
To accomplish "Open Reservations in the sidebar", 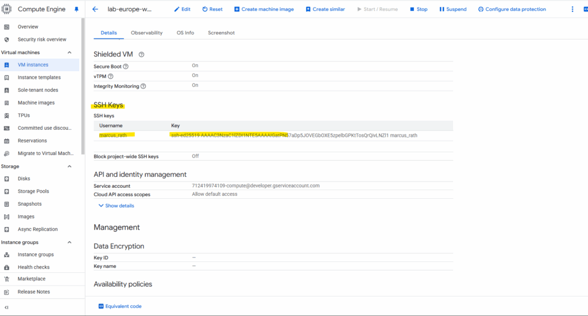I will click(x=32, y=141).
